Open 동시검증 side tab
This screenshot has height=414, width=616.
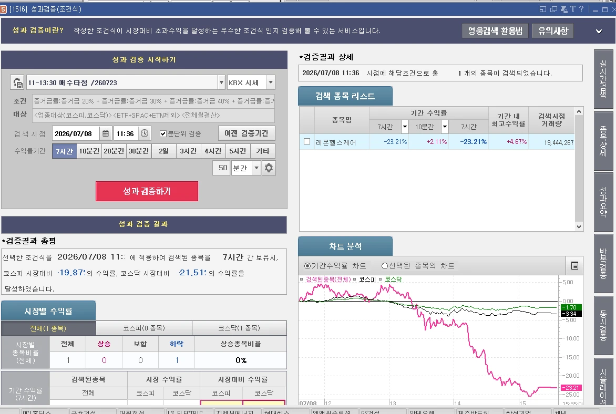coord(603,325)
